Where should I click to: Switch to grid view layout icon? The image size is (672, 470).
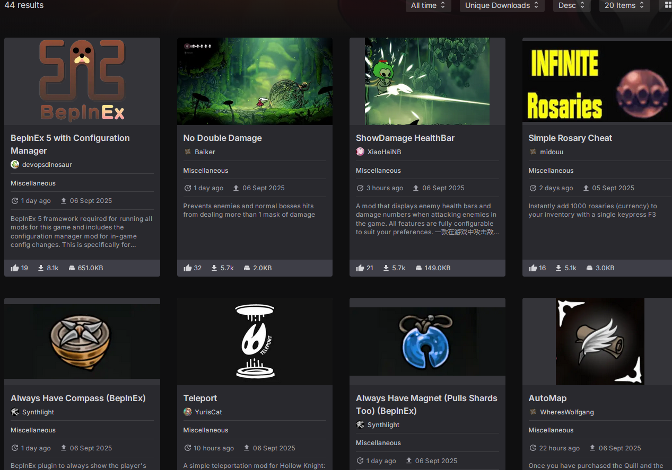(x=668, y=5)
